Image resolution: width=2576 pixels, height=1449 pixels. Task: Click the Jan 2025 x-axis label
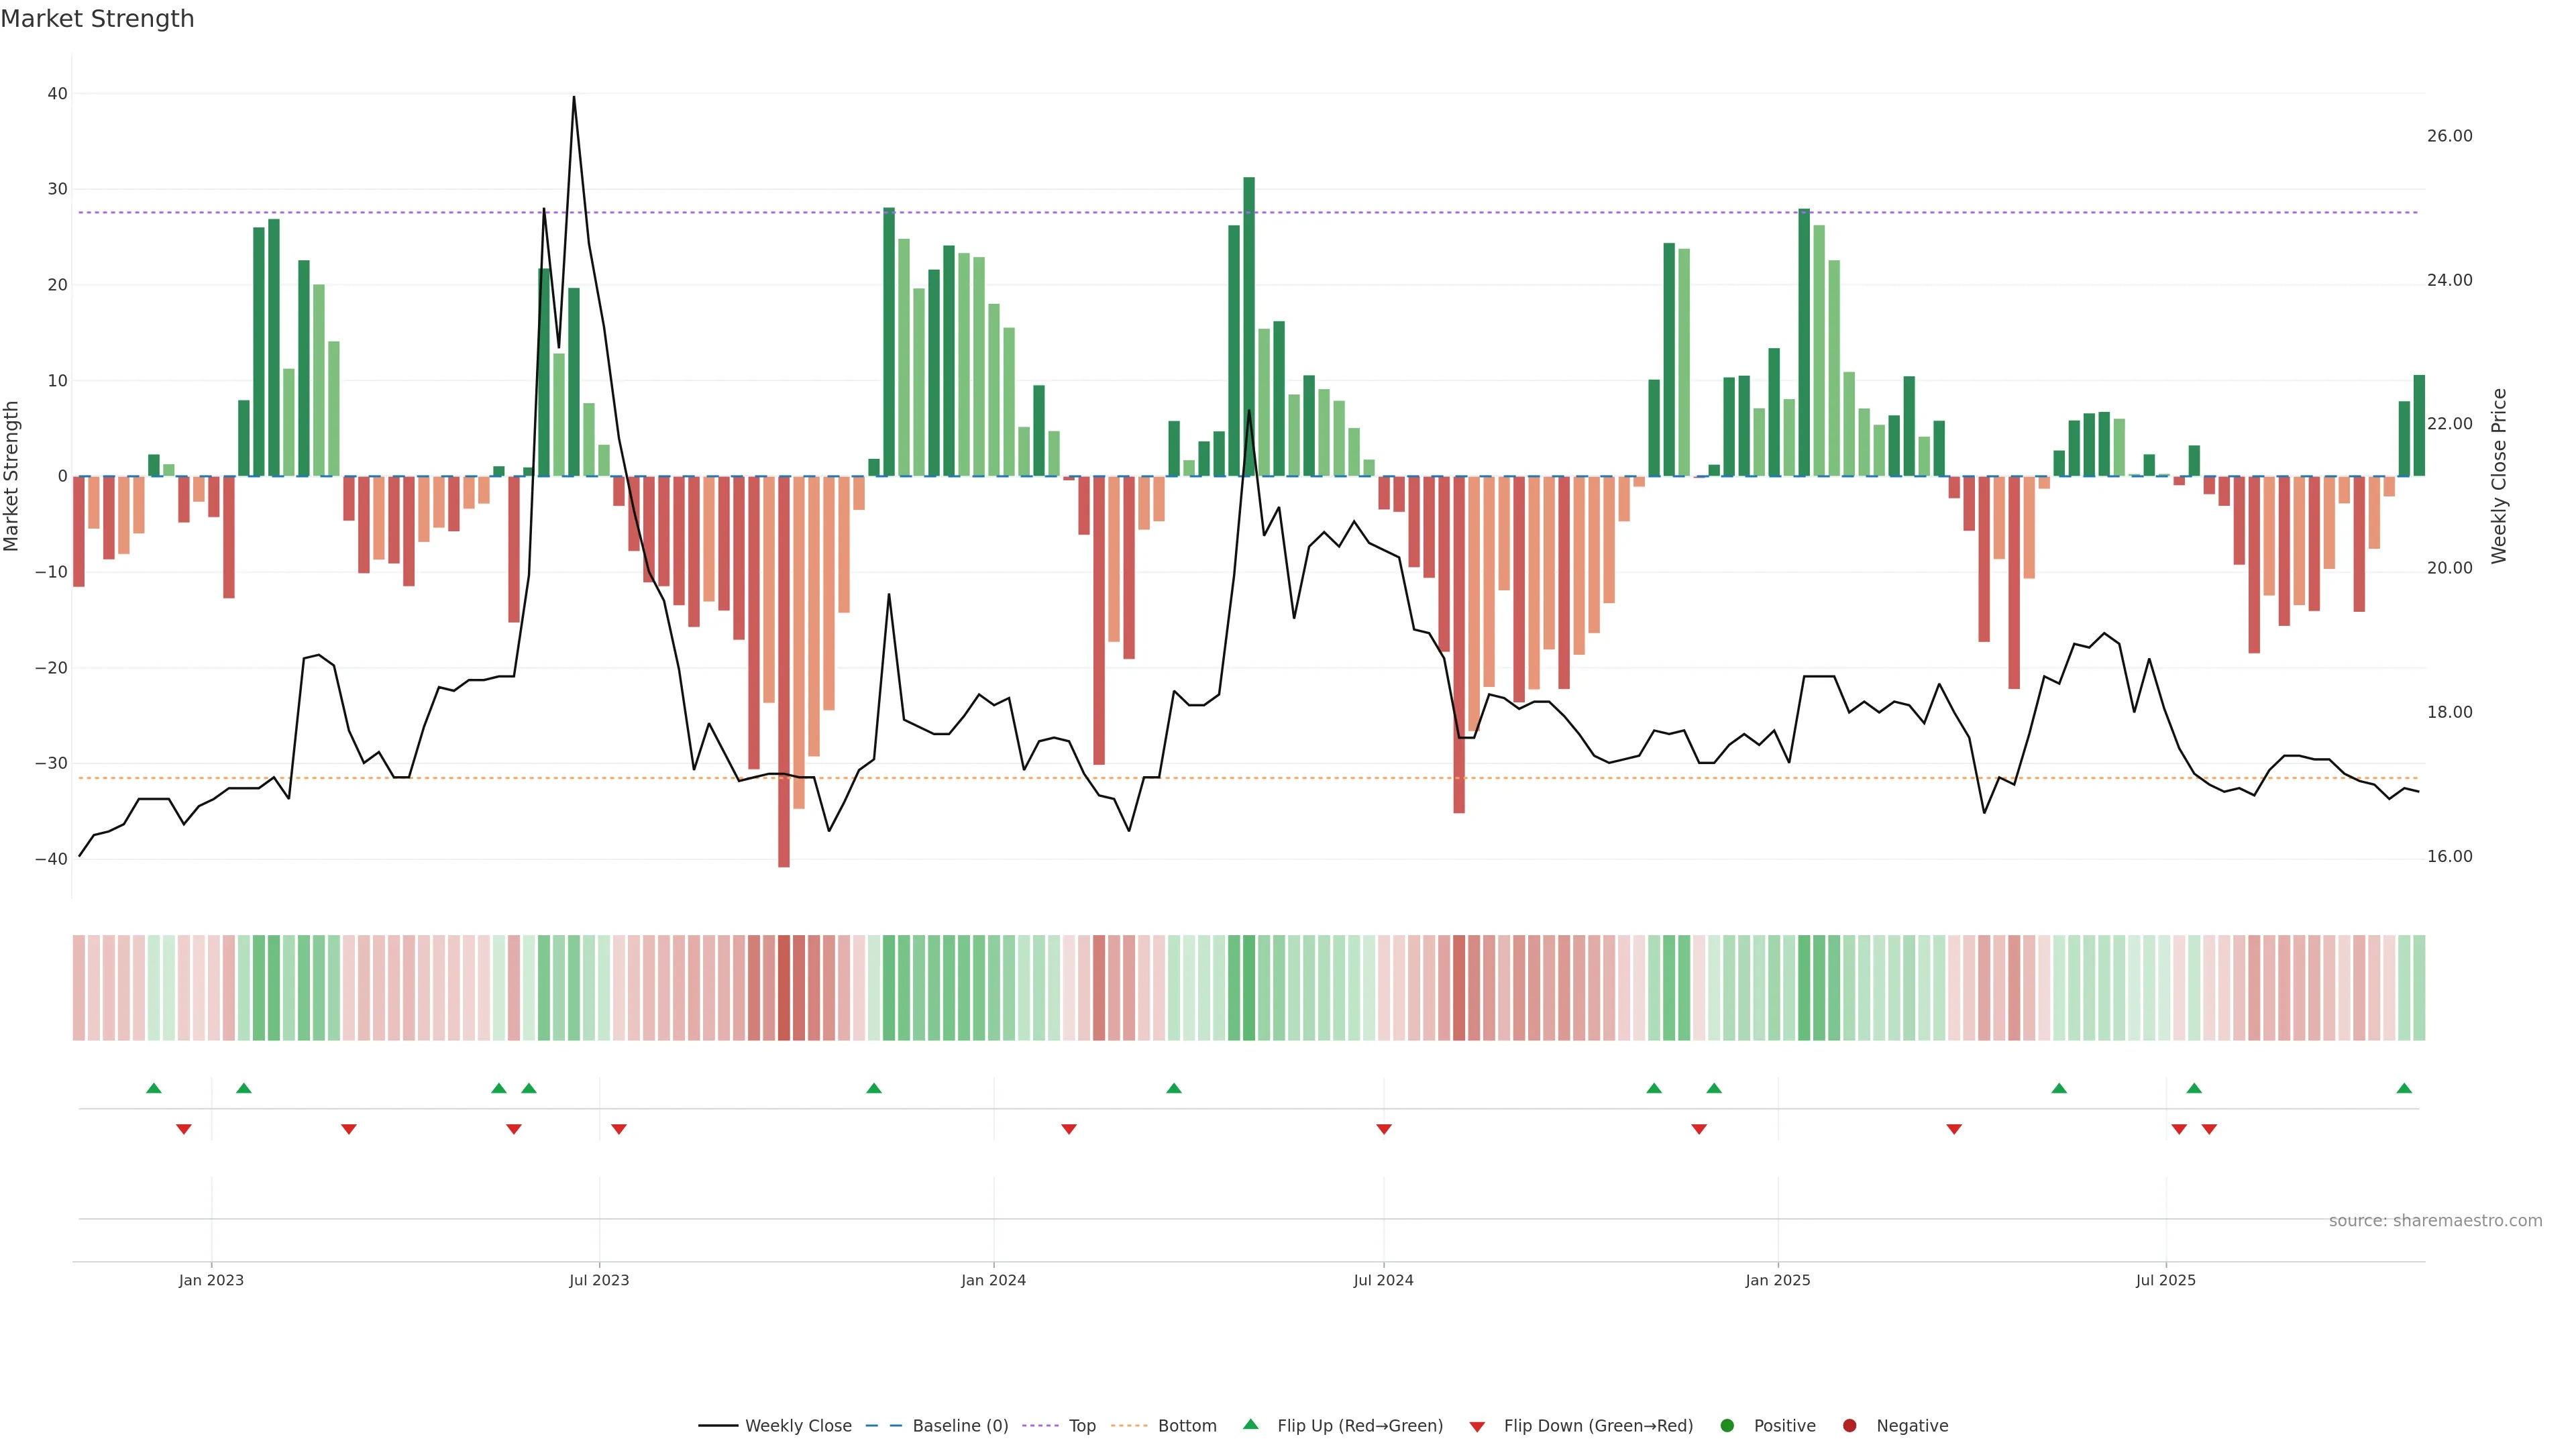1778,1280
